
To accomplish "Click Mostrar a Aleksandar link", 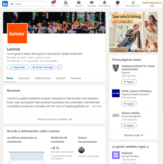I will point(89,156).
